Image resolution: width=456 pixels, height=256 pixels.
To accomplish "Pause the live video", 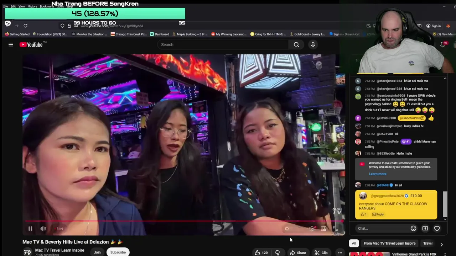I will 30,229.
